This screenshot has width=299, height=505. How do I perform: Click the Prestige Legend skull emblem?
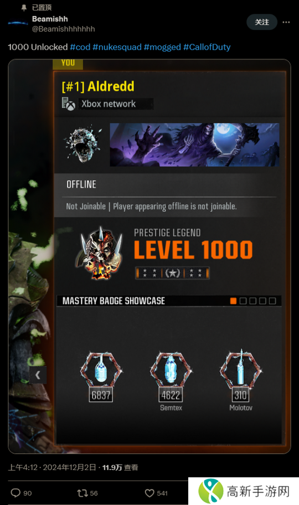101,254
